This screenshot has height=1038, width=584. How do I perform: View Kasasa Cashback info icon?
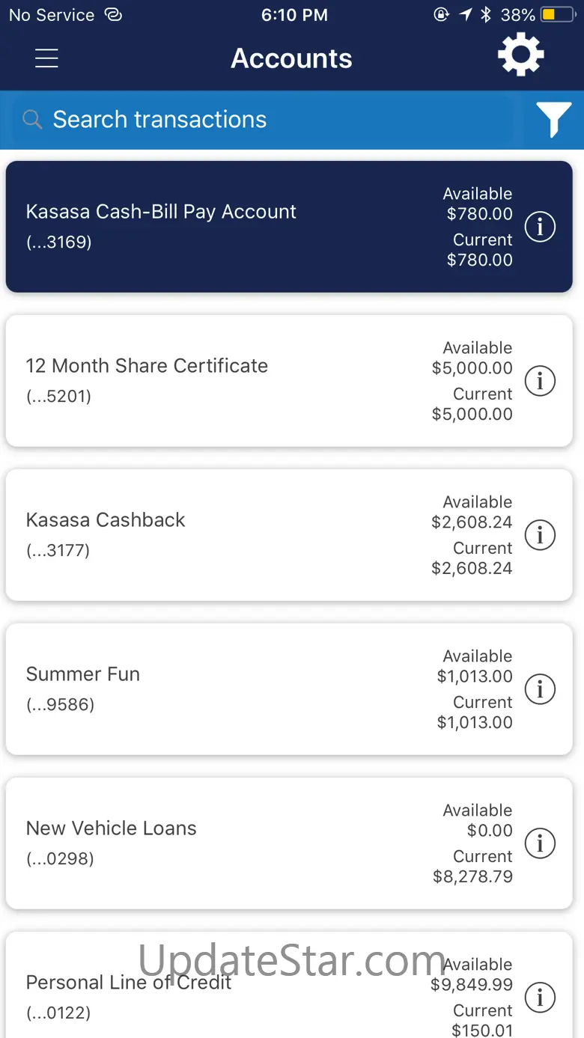[540, 535]
